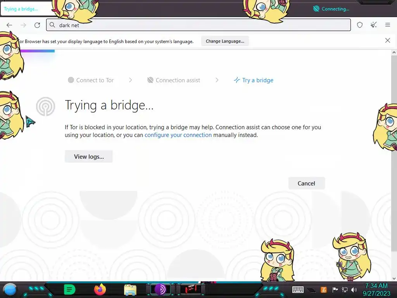Go back using the back arrow
Viewport: 397px width, 298px height.
point(9,25)
